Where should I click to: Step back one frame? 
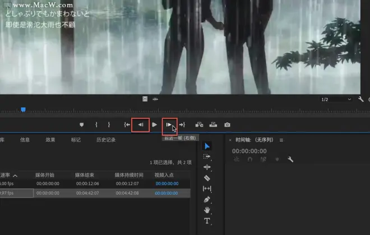[141, 125]
